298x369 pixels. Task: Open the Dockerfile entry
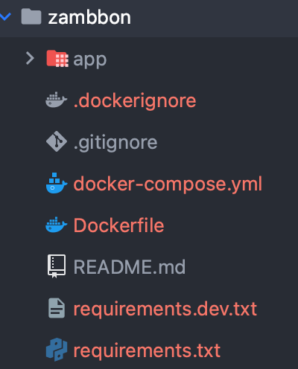point(119,225)
